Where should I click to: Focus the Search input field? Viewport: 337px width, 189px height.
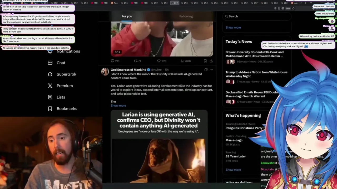(x=257, y=16)
